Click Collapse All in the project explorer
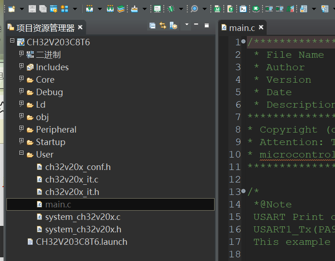 coord(152,25)
